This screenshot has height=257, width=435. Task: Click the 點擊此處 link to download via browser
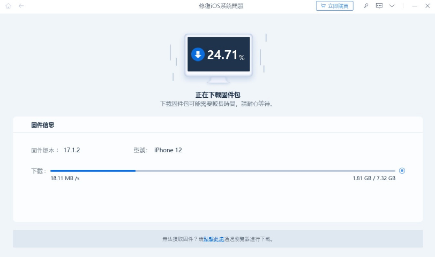click(x=213, y=239)
